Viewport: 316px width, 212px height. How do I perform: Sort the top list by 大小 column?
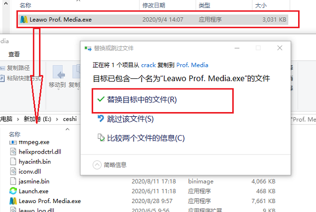tap(261, 5)
